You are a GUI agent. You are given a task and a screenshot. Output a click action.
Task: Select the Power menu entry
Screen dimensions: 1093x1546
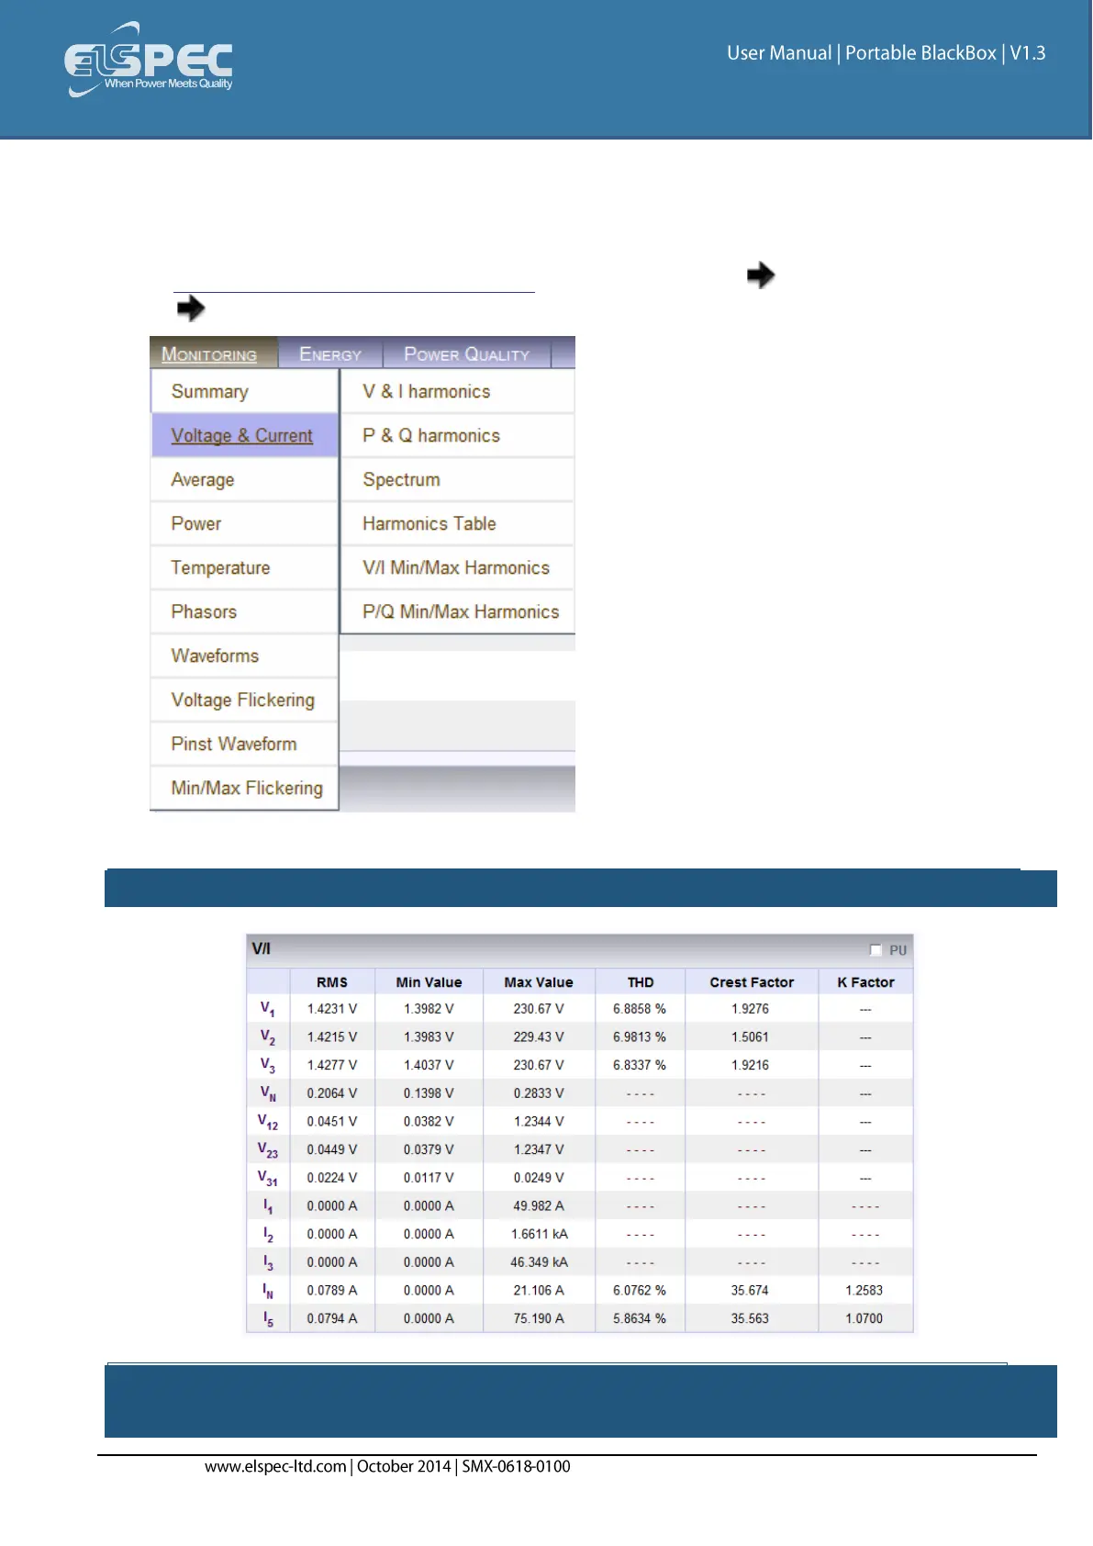244,524
